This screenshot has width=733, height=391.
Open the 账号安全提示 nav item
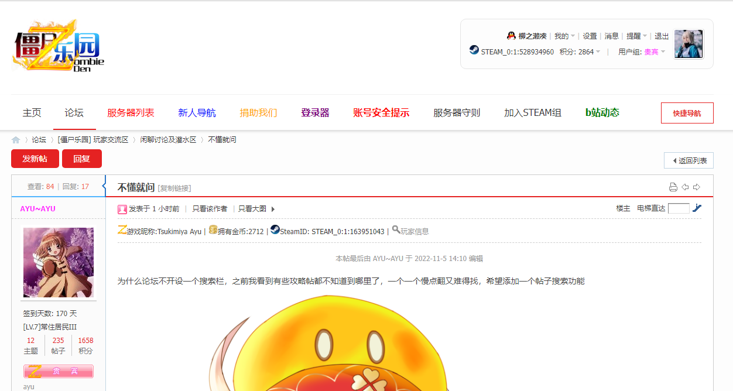tap(381, 112)
